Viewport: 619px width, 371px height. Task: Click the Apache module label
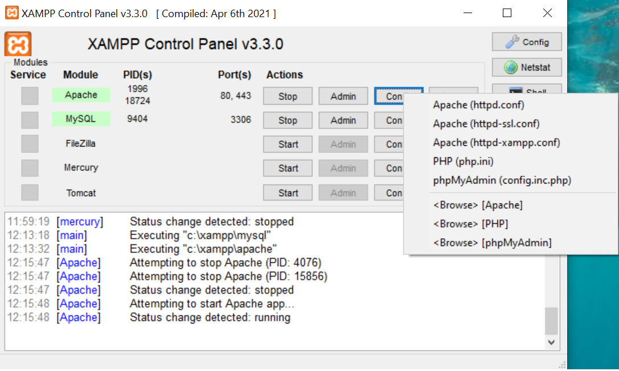click(x=81, y=95)
